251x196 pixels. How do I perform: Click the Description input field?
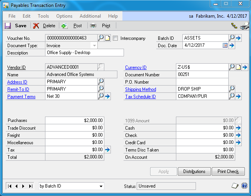click(x=84, y=53)
